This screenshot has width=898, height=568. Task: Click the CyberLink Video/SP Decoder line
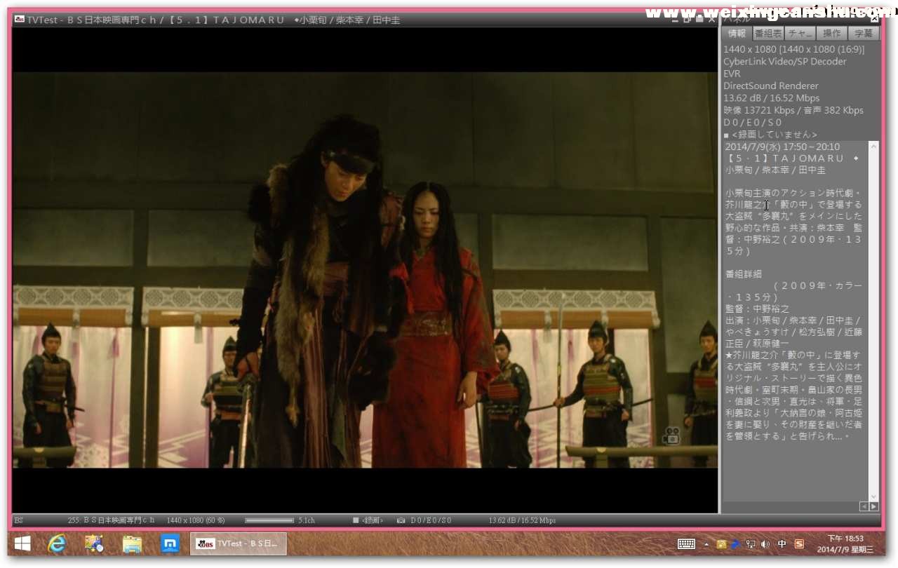pos(785,62)
